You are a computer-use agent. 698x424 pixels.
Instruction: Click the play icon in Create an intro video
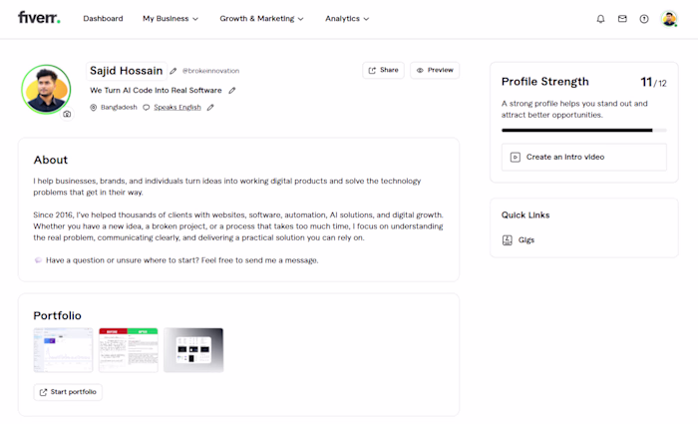(516, 157)
